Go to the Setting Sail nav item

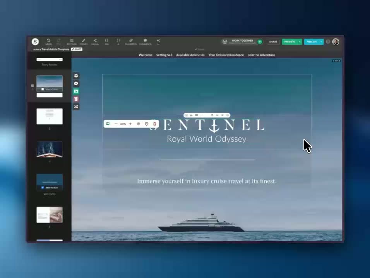[164, 55]
